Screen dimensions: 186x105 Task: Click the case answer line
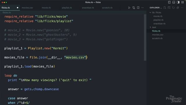[x=18, y=98]
